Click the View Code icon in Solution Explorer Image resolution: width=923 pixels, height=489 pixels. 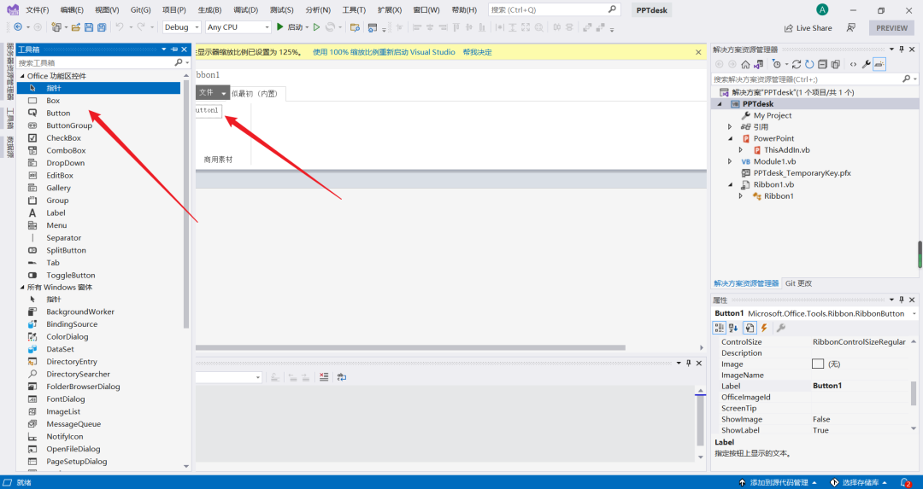[853, 65]
